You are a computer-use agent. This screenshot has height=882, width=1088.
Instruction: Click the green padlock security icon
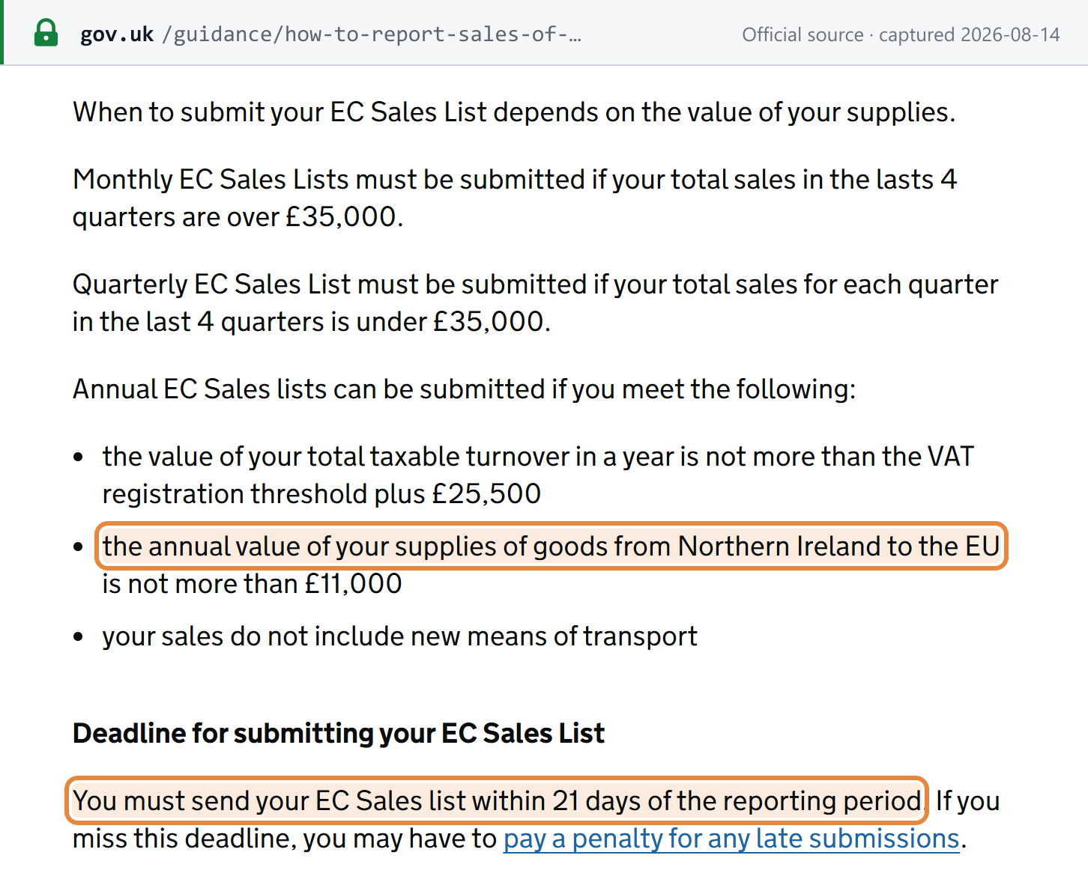tap(46, 34)
